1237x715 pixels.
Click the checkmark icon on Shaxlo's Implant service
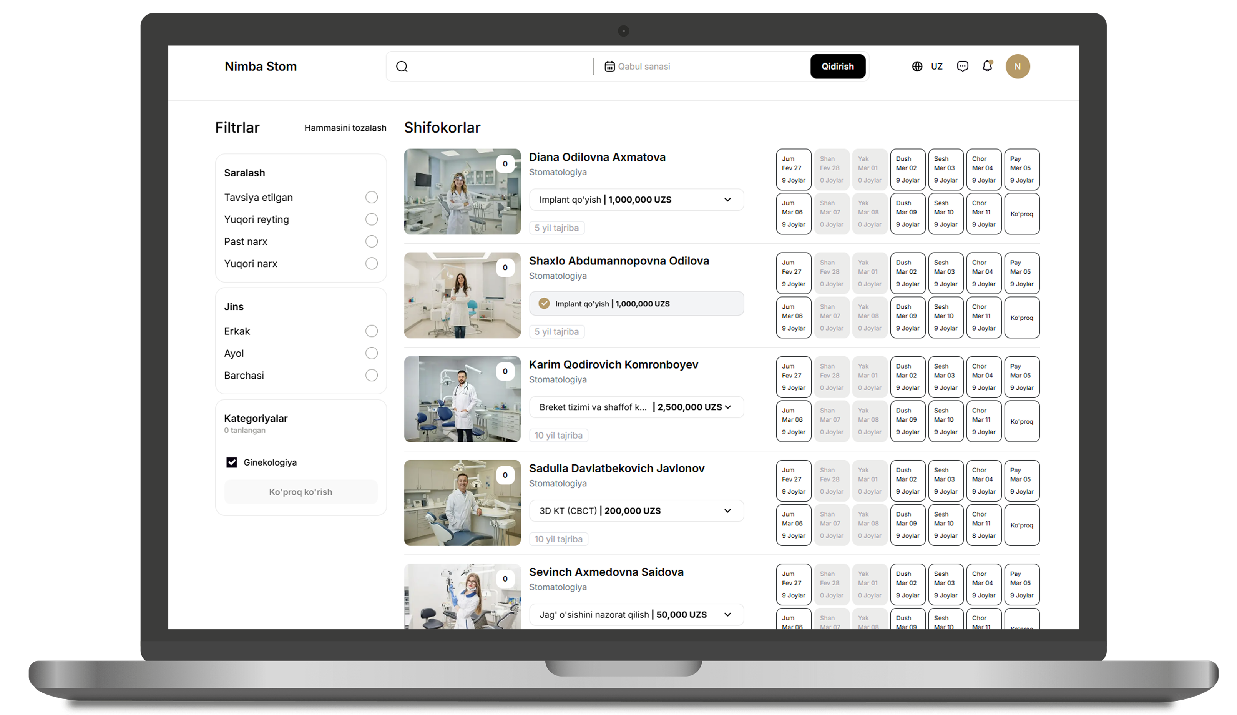[544, 303]
